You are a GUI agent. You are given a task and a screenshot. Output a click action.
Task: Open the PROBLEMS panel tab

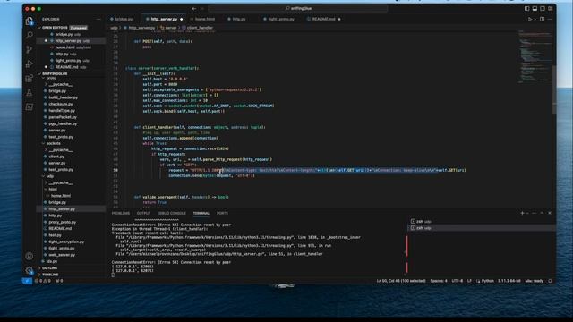click(121, 213)
